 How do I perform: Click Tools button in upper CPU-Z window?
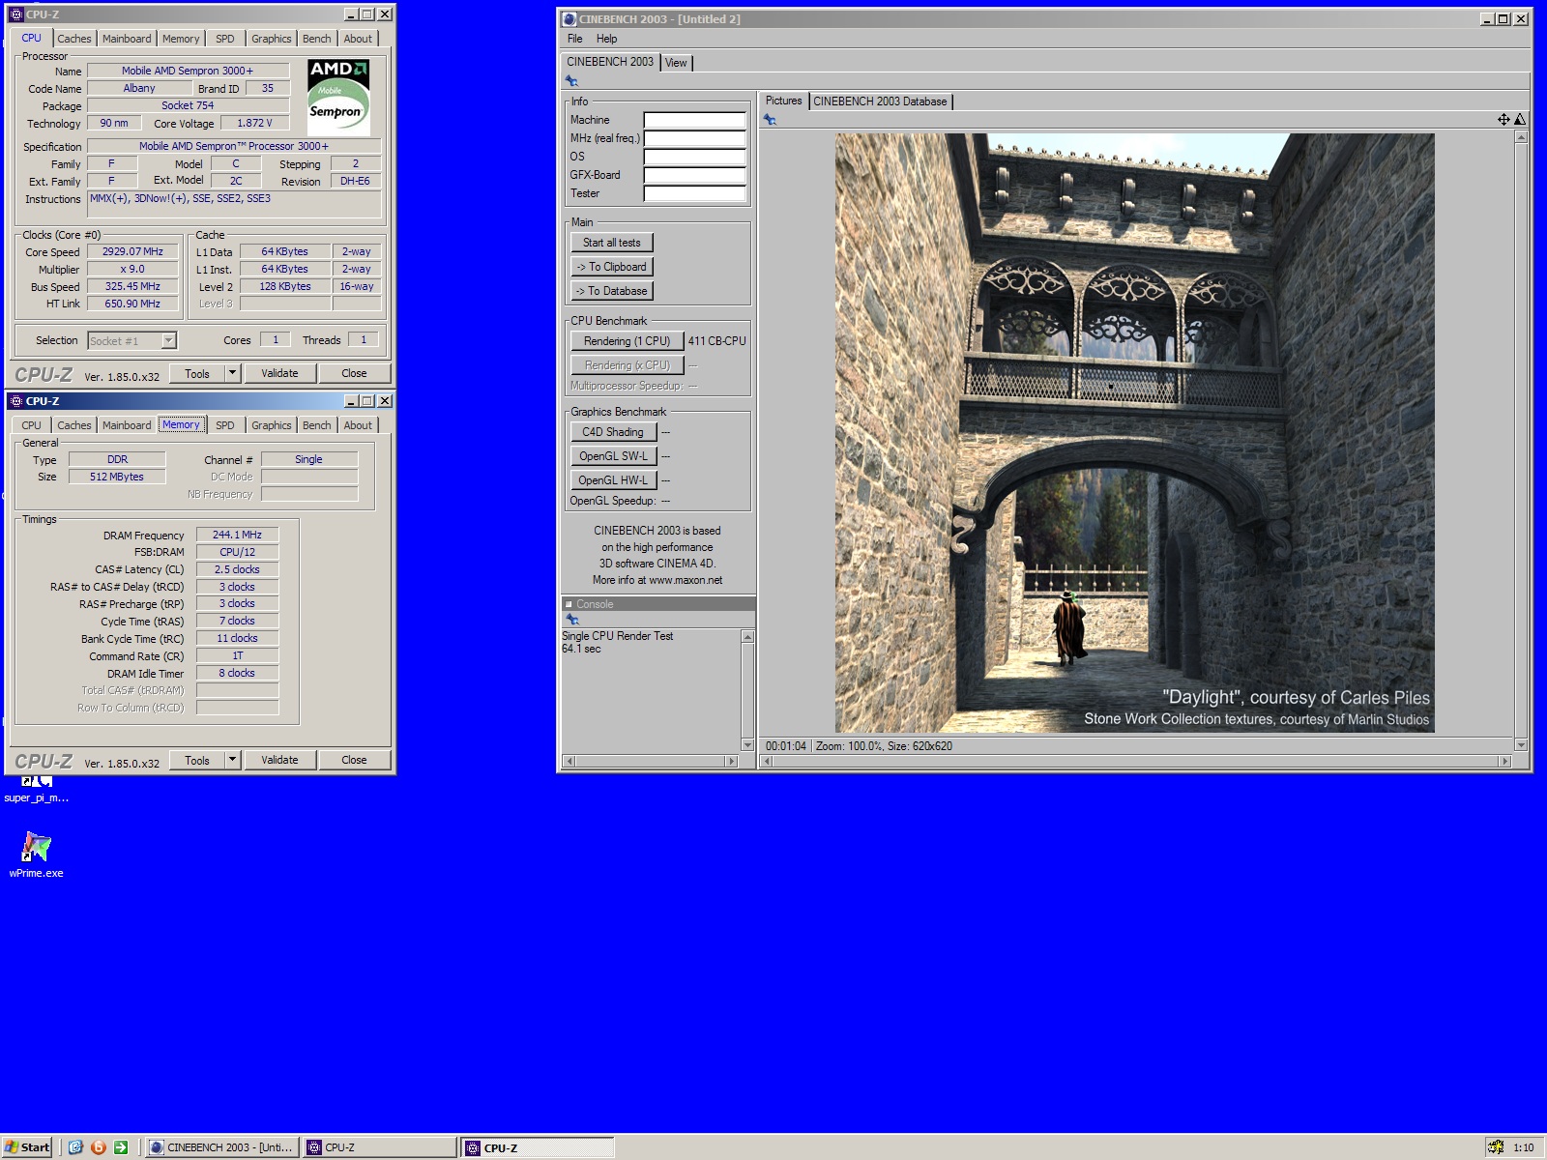[197, 373]
